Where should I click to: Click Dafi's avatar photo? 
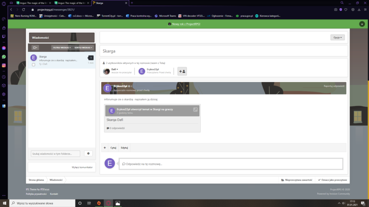[x=106, y=71]
